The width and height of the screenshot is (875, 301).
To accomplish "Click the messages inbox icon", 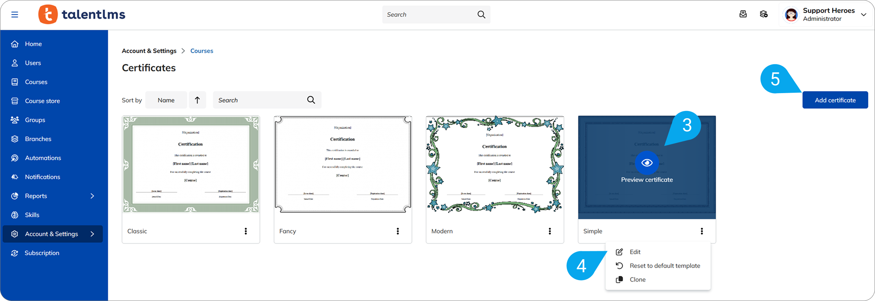I will coord(743,14).
